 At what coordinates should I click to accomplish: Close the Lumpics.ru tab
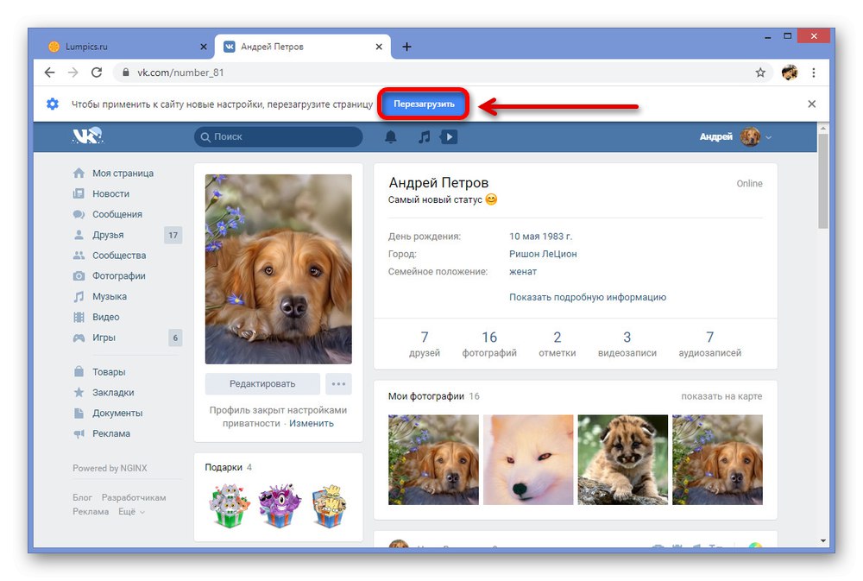203,47
